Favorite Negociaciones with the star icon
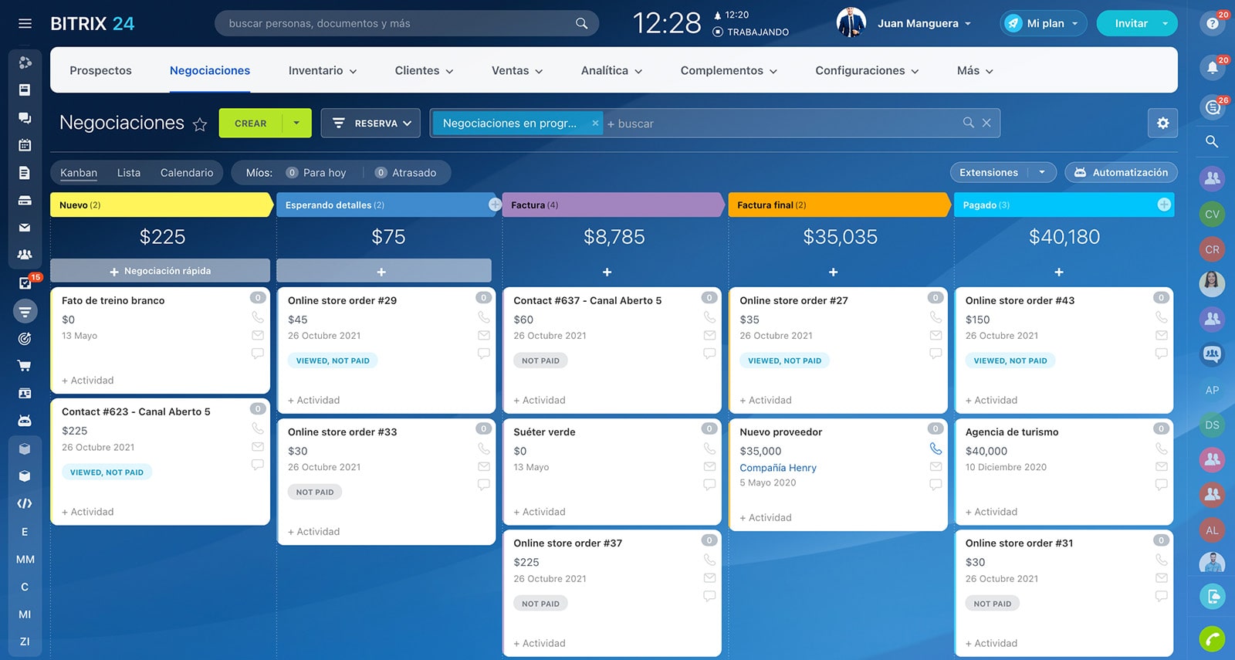The height and width of the screenshot is (660, 1235). coord(200,124)
